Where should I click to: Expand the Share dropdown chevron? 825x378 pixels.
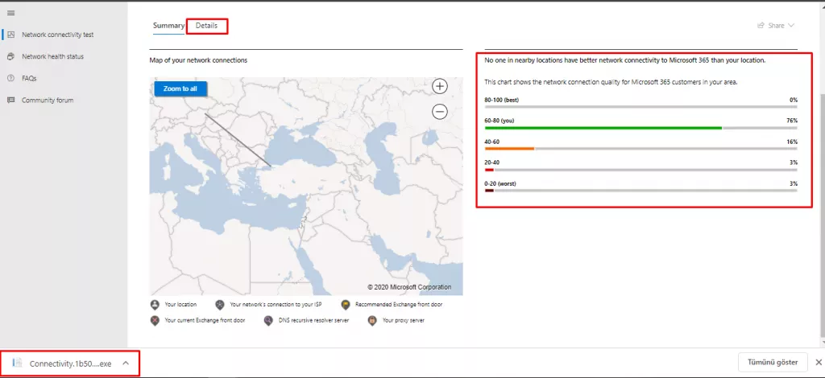coord(791,26)
